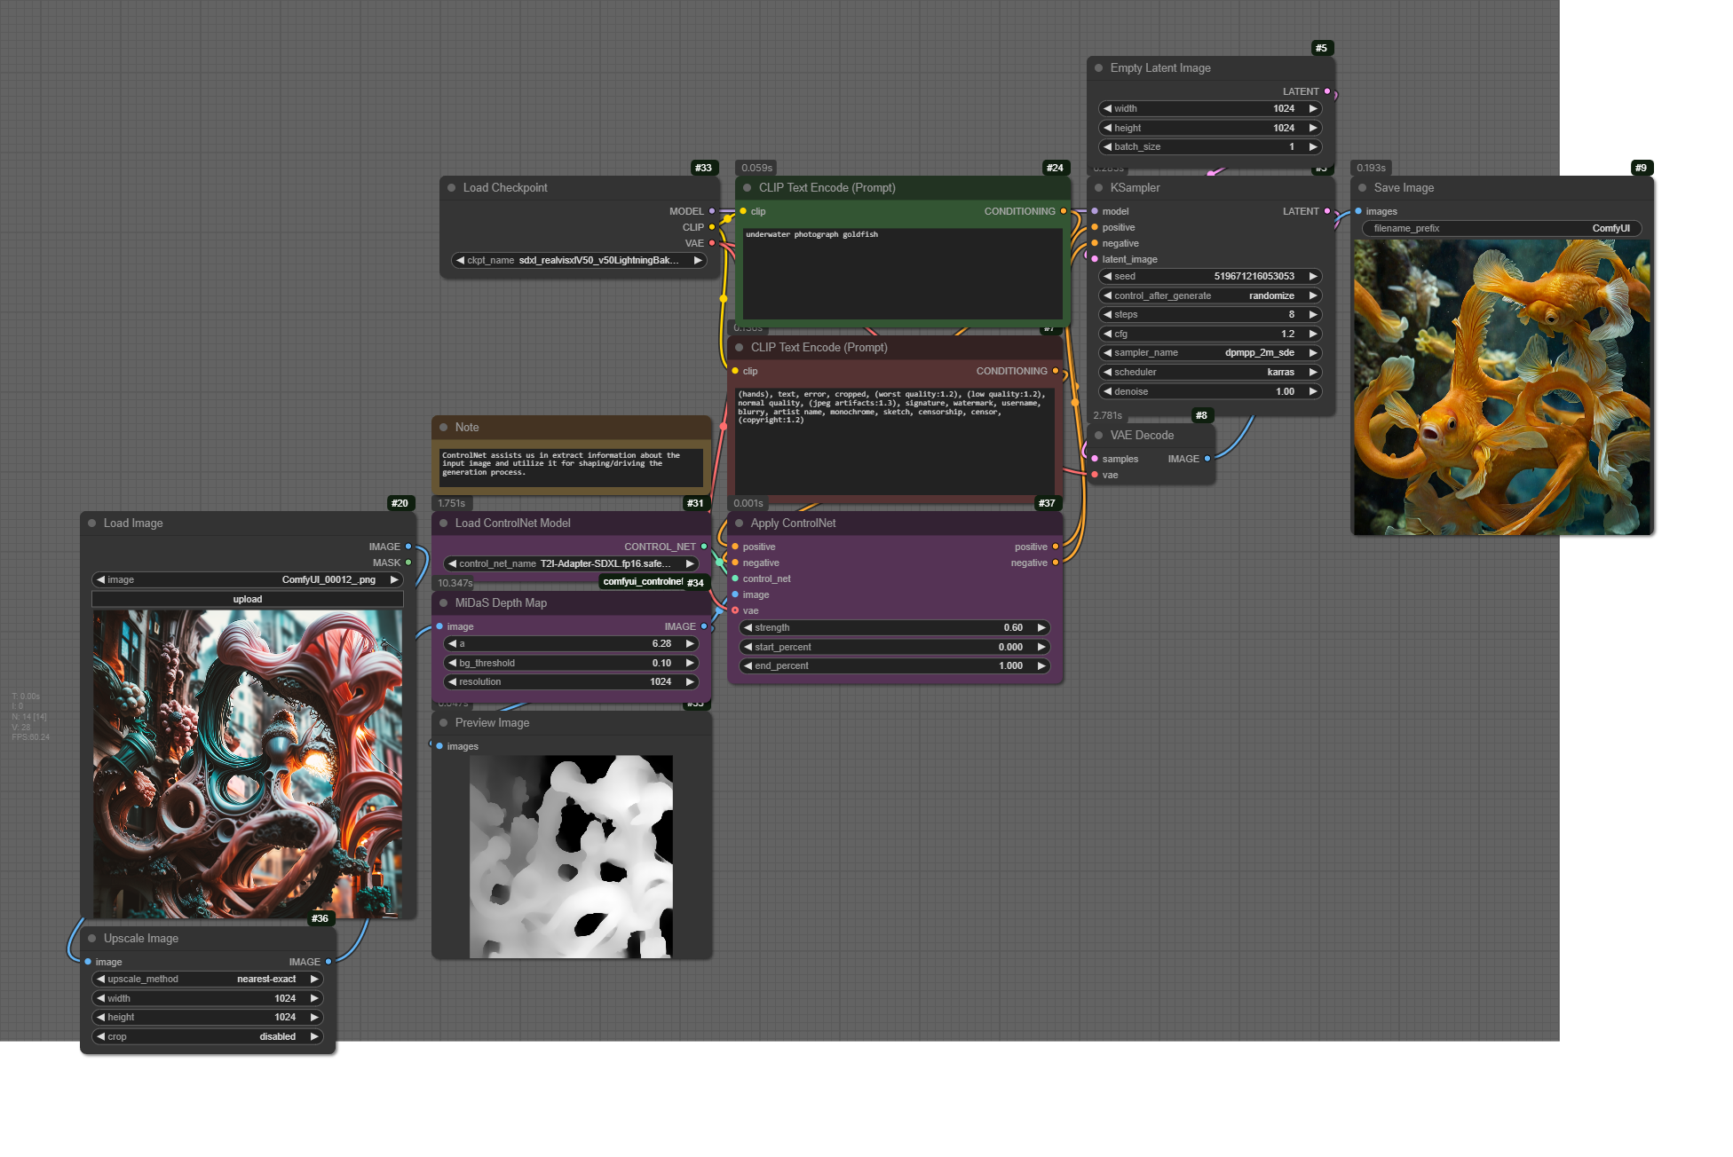
Task: Increase width on Empty Latent Image node
Action: point(1312,108)
